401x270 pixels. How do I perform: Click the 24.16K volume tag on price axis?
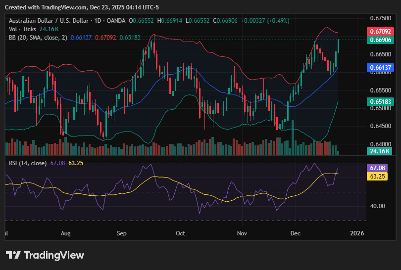[x=378, y=151]
